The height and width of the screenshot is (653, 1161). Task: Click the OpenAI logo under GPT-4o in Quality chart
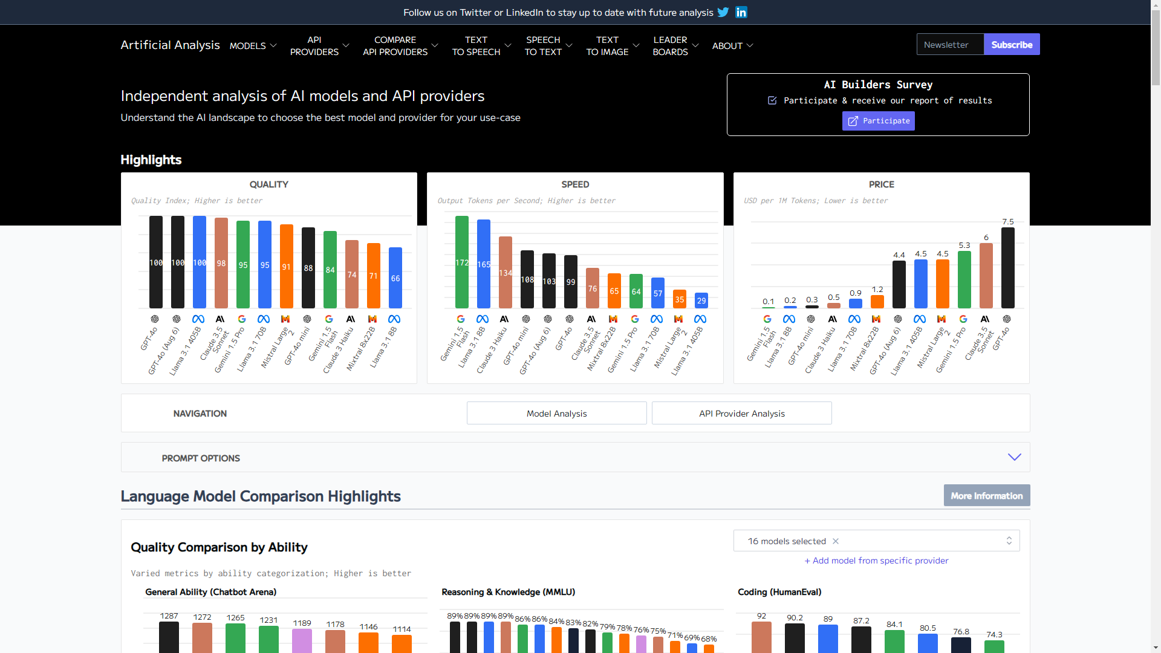[x=155, y=319]
